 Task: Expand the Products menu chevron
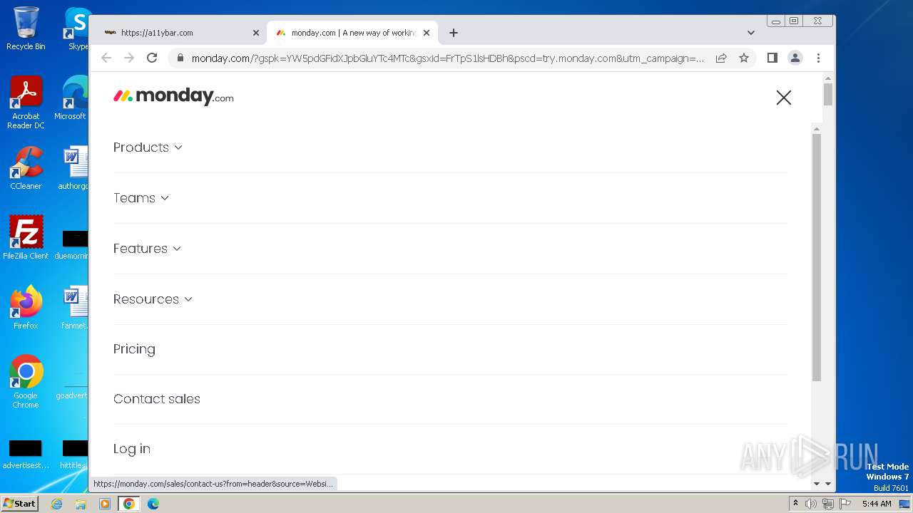[x=178, y=147]
